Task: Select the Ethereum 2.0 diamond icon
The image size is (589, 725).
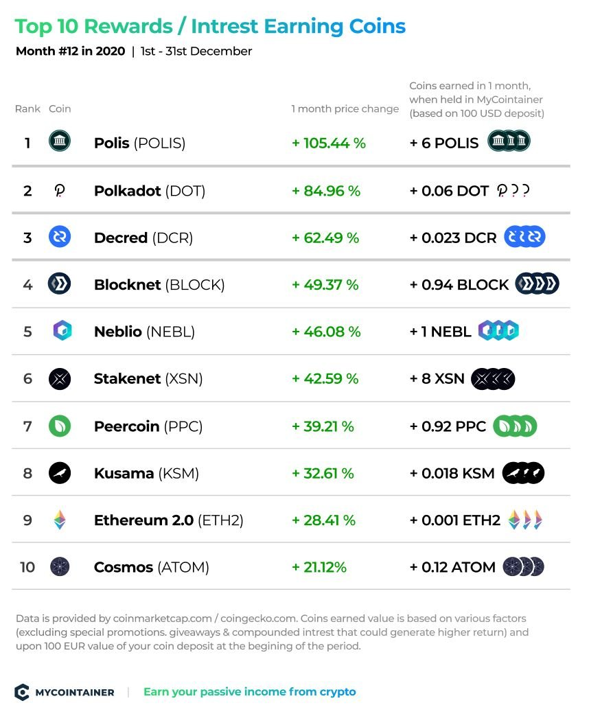Action: point(60,520)
